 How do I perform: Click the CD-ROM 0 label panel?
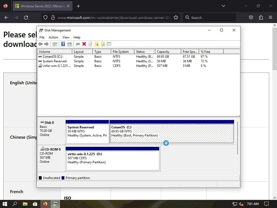coord(51,158)
